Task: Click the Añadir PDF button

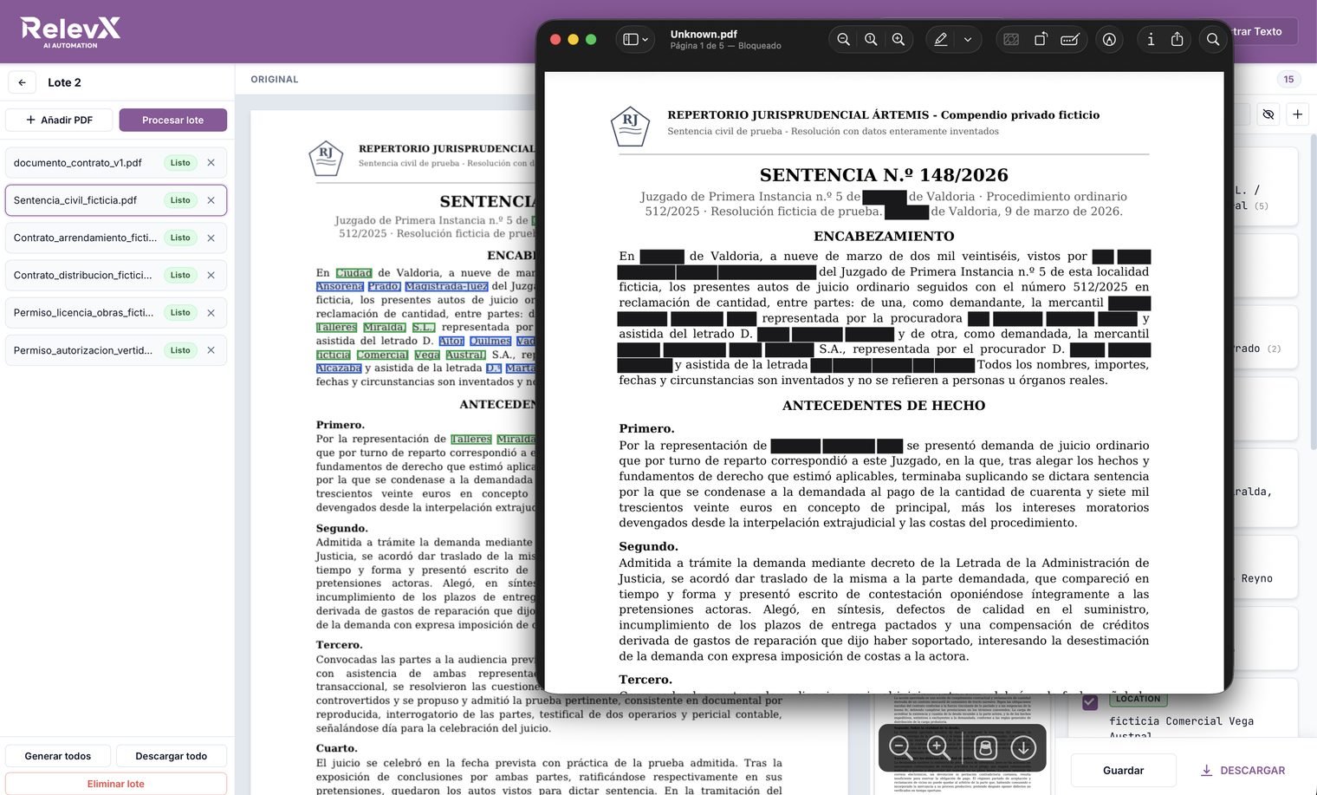Action: 59,120
